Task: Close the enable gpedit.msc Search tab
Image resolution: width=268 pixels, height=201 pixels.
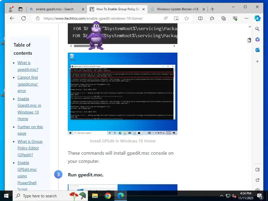Action: pyautogui.click(x=83, y=9)
